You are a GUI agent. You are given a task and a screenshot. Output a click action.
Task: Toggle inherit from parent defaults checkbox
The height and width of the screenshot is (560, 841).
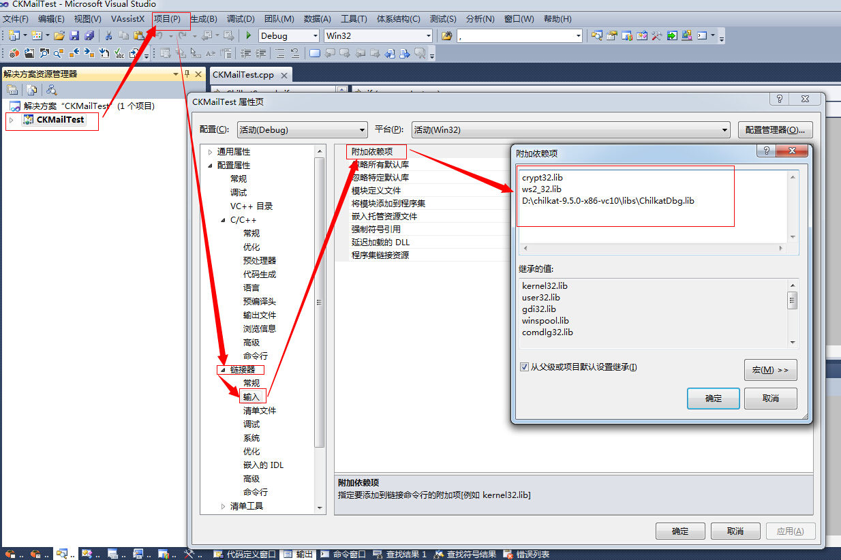(x=524, y=367)
